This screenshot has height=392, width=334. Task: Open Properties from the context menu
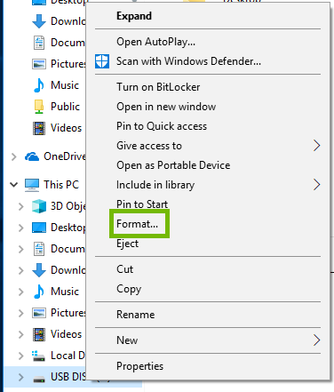point(208,366)
